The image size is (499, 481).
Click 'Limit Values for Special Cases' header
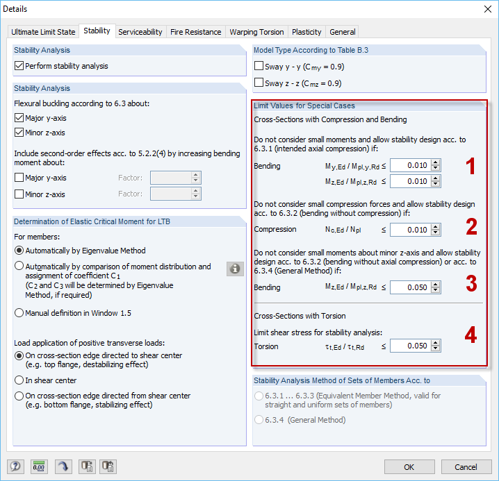[304, 106]
